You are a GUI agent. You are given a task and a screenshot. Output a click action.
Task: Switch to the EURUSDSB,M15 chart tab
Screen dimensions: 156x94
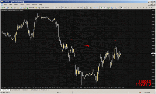click(x=16, y=90)
